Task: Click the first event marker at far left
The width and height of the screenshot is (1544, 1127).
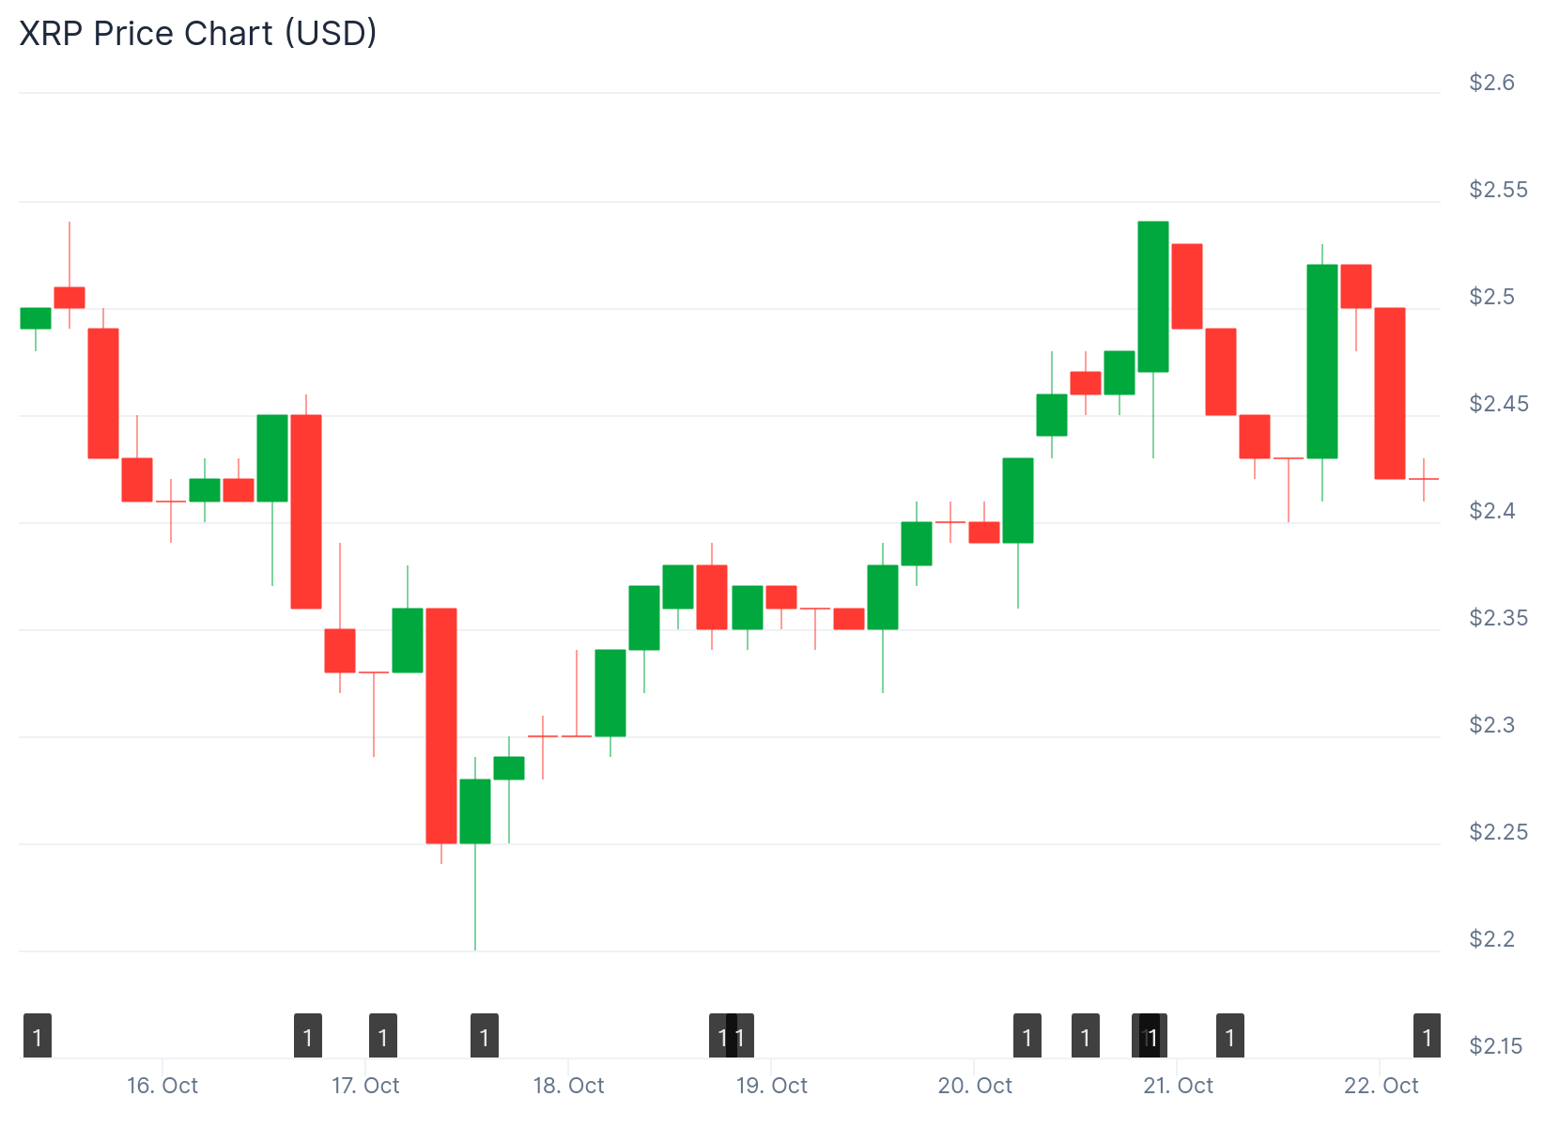Action: [38, 1037]
